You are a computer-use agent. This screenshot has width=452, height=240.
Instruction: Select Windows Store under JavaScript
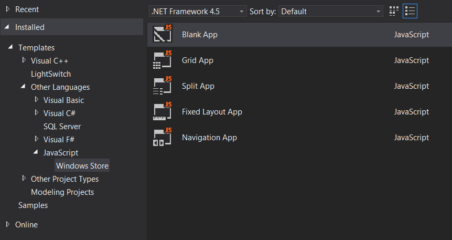[82, 166]
